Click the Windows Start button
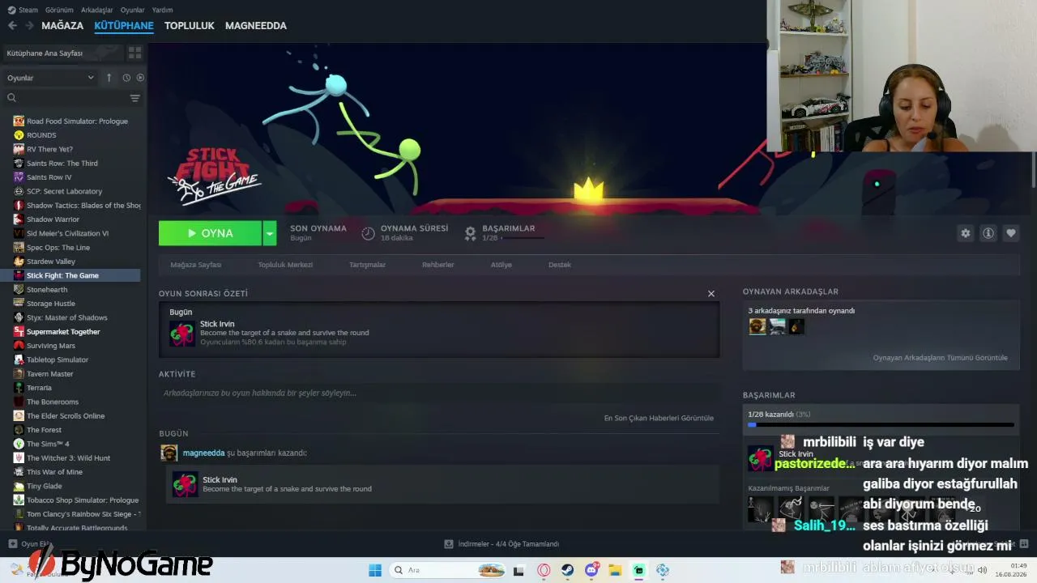Image resolution: width=1037 pixels, height=583 pixels. (375, 570)
